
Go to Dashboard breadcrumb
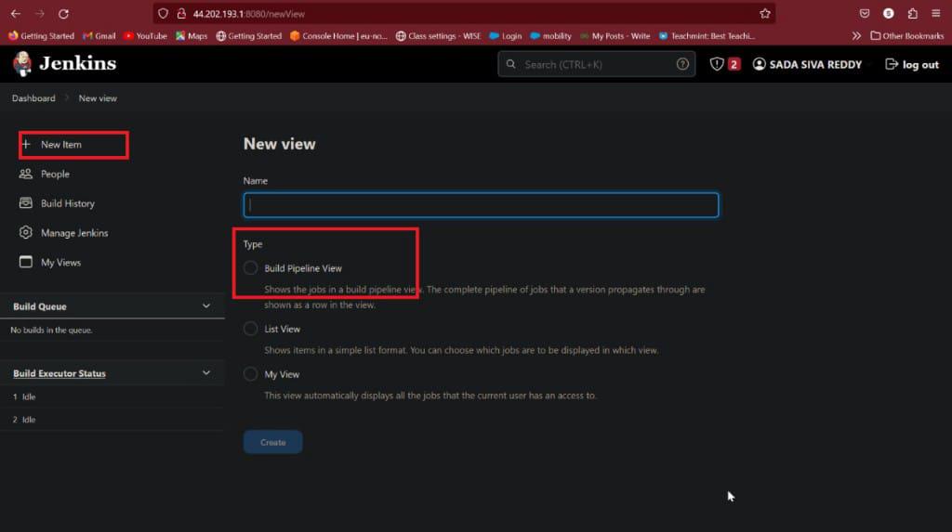coord(33,97)
